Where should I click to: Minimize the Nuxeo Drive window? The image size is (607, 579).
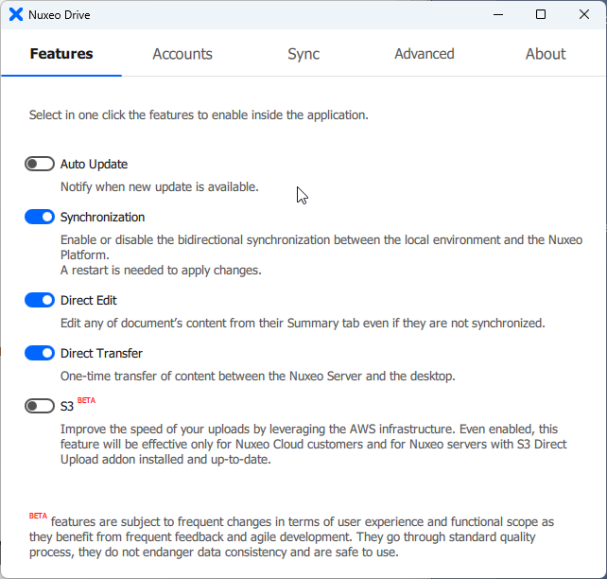coord(498,15)
